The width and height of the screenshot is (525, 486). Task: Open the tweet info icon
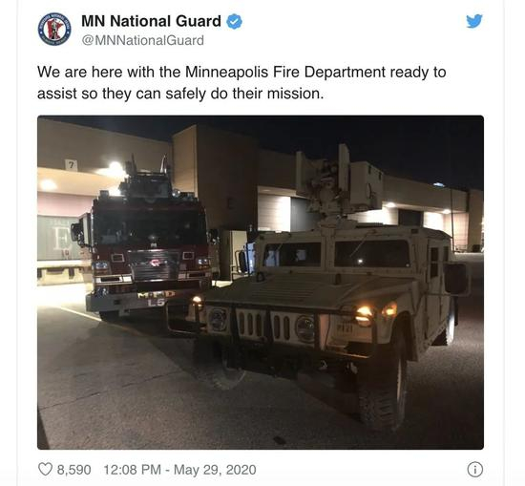(474, 469)
